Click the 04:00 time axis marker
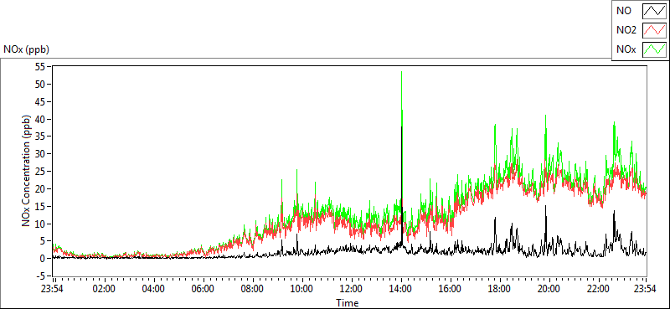Image resolution: width=670 pixels, height=309 pixels. coord(153,289)
